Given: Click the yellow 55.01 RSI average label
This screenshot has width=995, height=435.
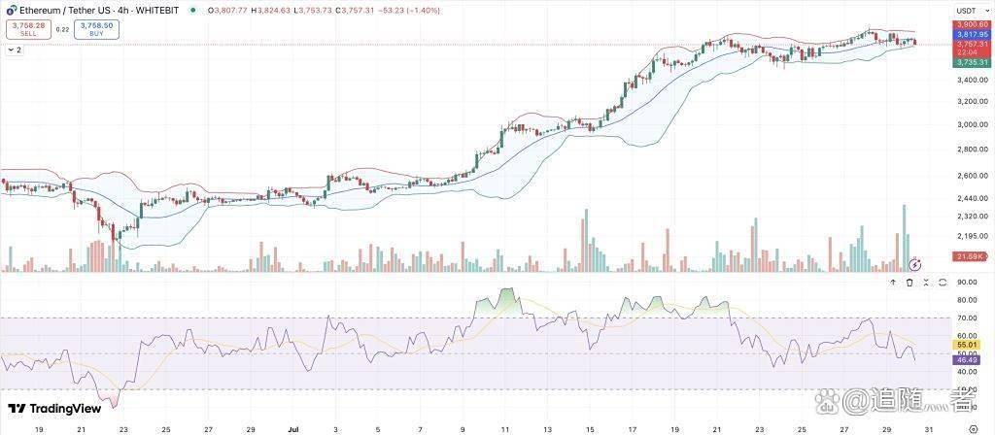Looking at the screenshot, I should point(969,345).
